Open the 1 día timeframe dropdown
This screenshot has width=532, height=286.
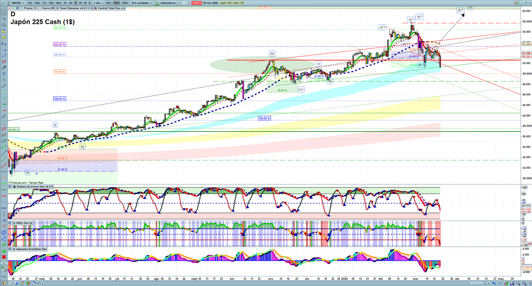[98, 3]
